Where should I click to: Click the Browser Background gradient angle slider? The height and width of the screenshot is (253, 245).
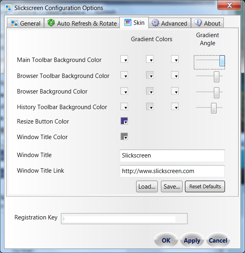[x=209, y=92]
